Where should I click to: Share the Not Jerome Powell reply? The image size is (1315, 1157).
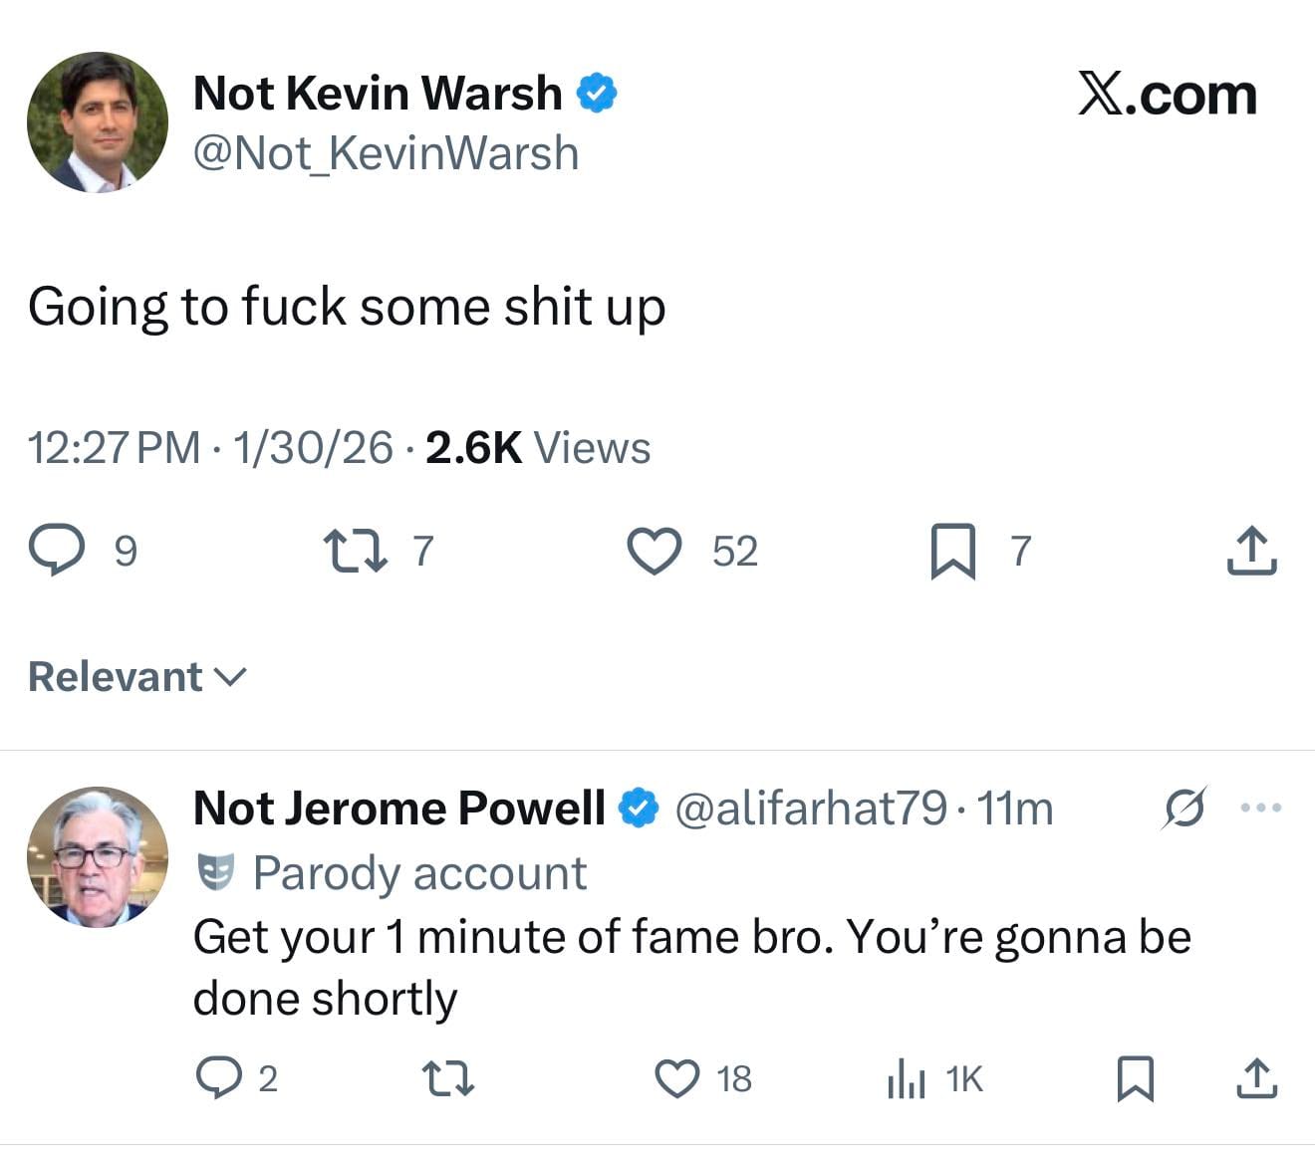[x=1256, y=1078]
